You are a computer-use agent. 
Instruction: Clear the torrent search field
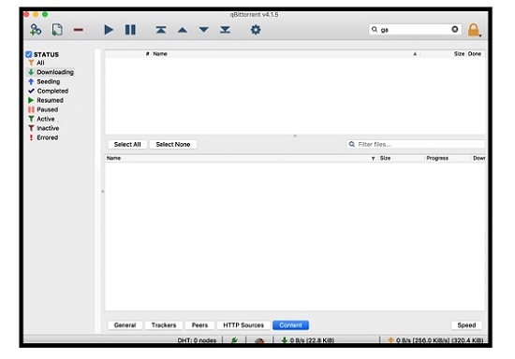coord(455,30)
